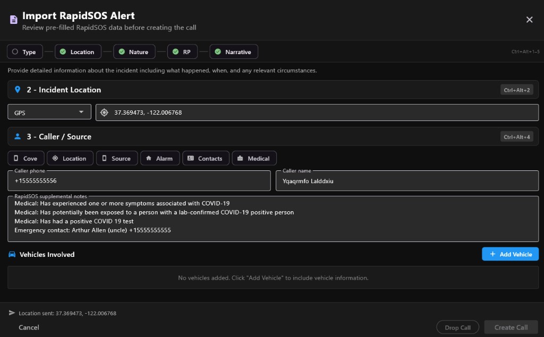
Task: Click the 'lab-confirmed COVID-19 positive person' note line
Action: click(154, 212)
